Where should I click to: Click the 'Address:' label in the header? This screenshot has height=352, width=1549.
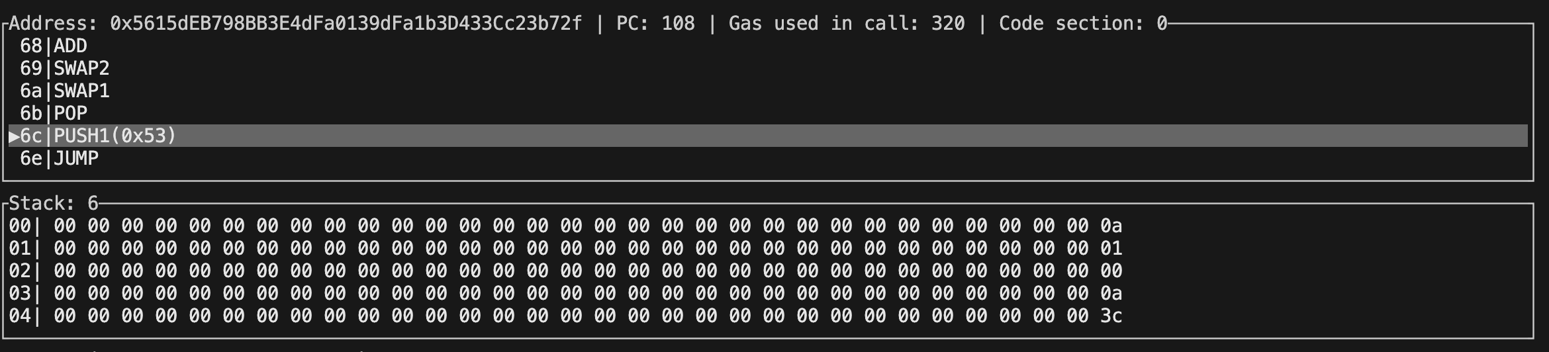53,23
